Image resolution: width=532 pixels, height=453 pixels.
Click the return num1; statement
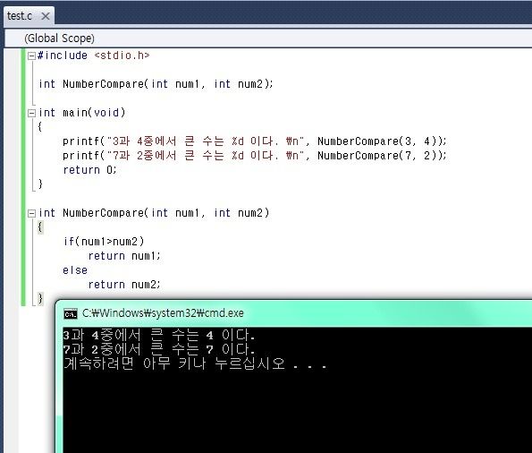pos(124,256)
